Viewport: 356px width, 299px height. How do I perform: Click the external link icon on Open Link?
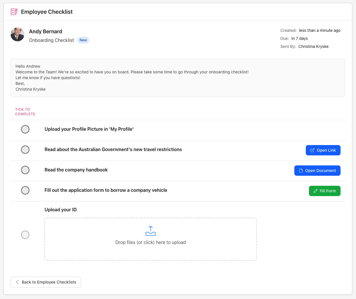312,150
